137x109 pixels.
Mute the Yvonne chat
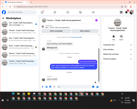pos(114,37)
